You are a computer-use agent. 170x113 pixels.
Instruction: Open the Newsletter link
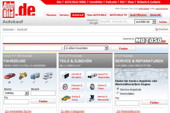pos(96,2)
